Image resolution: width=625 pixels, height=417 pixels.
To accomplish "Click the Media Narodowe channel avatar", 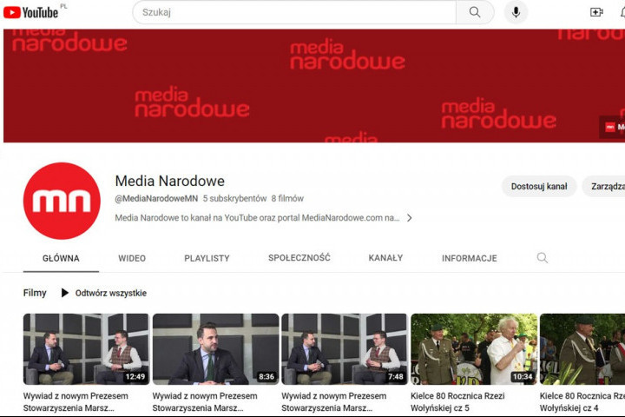I will tap(62, 201).
